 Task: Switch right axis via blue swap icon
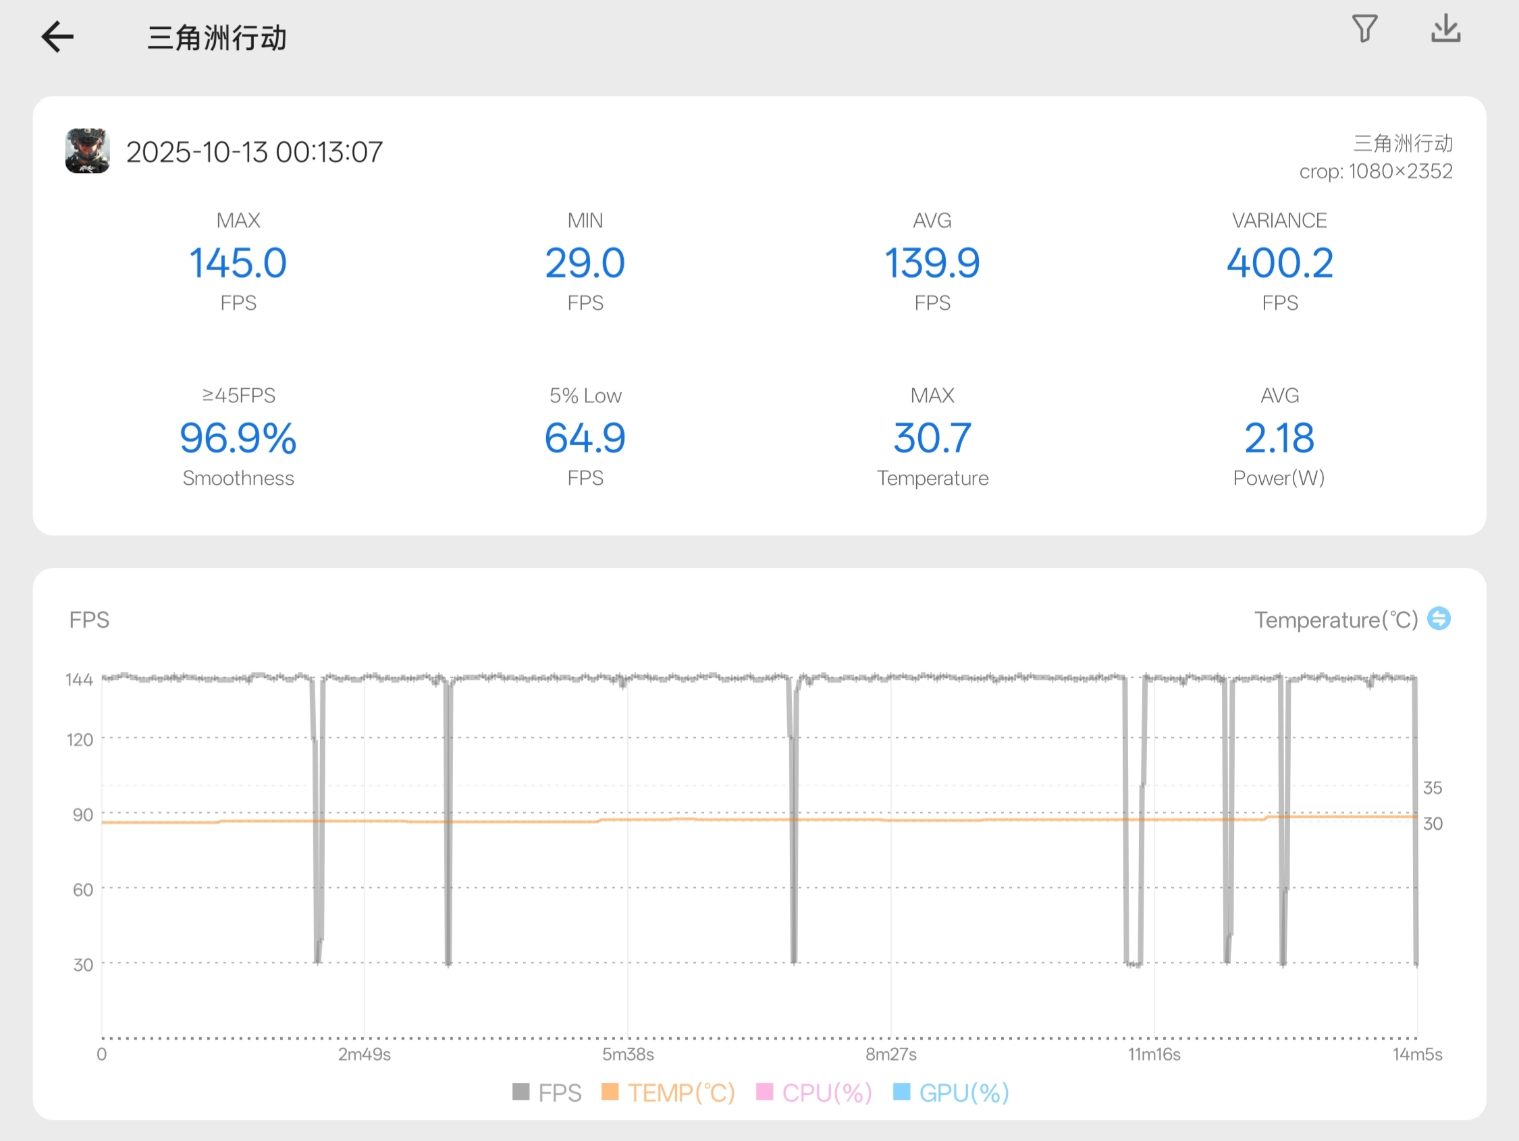pos(1439,618)
